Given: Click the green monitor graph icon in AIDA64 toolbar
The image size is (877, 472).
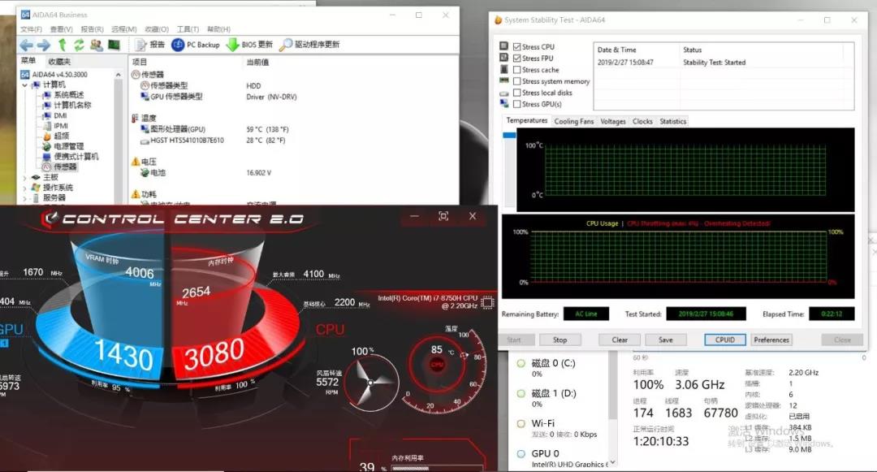Looking at the screenshot, I should coord(114,45).
